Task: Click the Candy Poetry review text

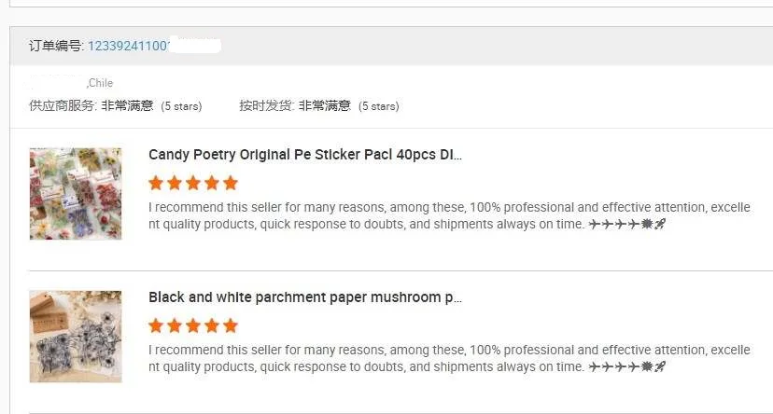Action: tap(448, 215)
